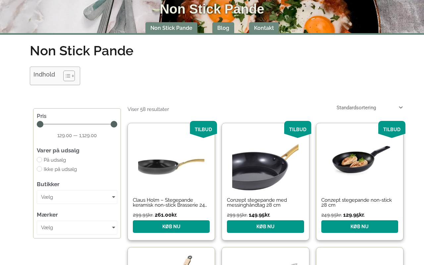Click TILBUD badge on Conzept non-stick pan

[x=392, y=129]
